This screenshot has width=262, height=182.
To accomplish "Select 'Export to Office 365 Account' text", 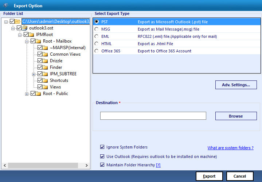I will coord(164,51).
